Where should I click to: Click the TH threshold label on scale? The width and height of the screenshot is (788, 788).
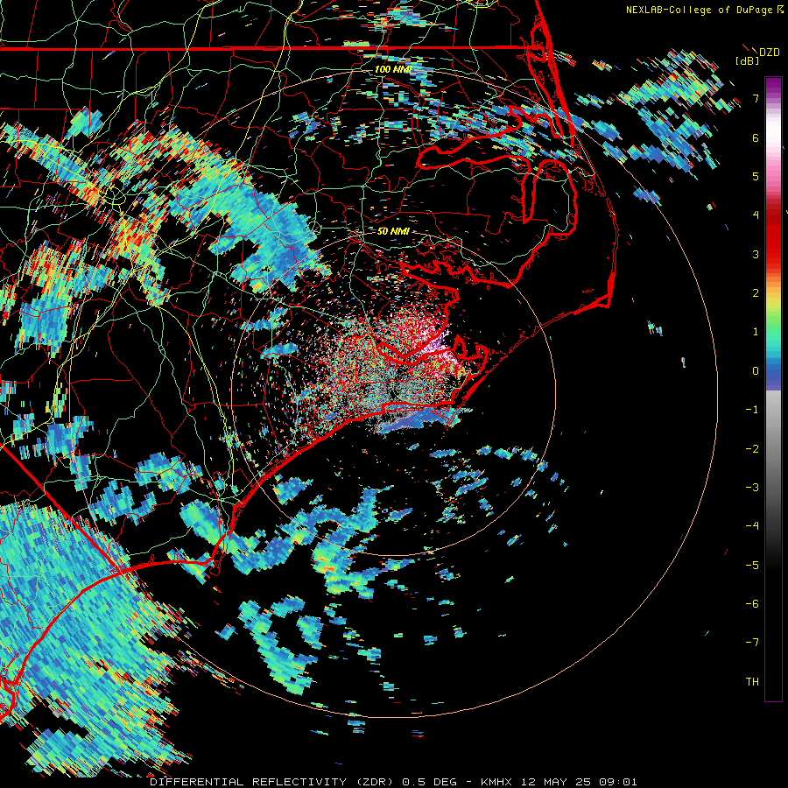tap(752, 682)
